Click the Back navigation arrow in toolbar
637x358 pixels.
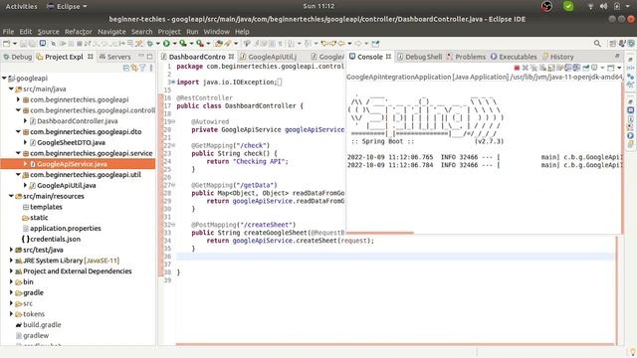click(x=341, y=44)
